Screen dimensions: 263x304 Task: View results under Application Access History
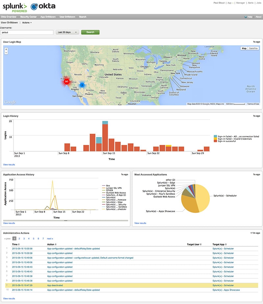[x=9, y=223]
